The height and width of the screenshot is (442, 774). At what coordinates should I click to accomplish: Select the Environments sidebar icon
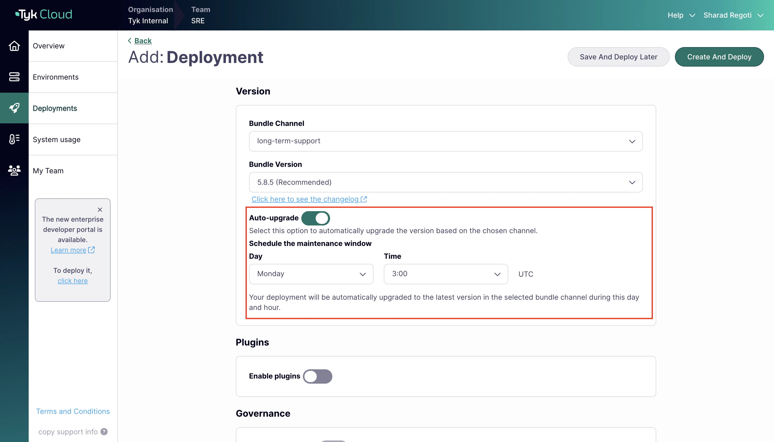[x=14, y=77]
